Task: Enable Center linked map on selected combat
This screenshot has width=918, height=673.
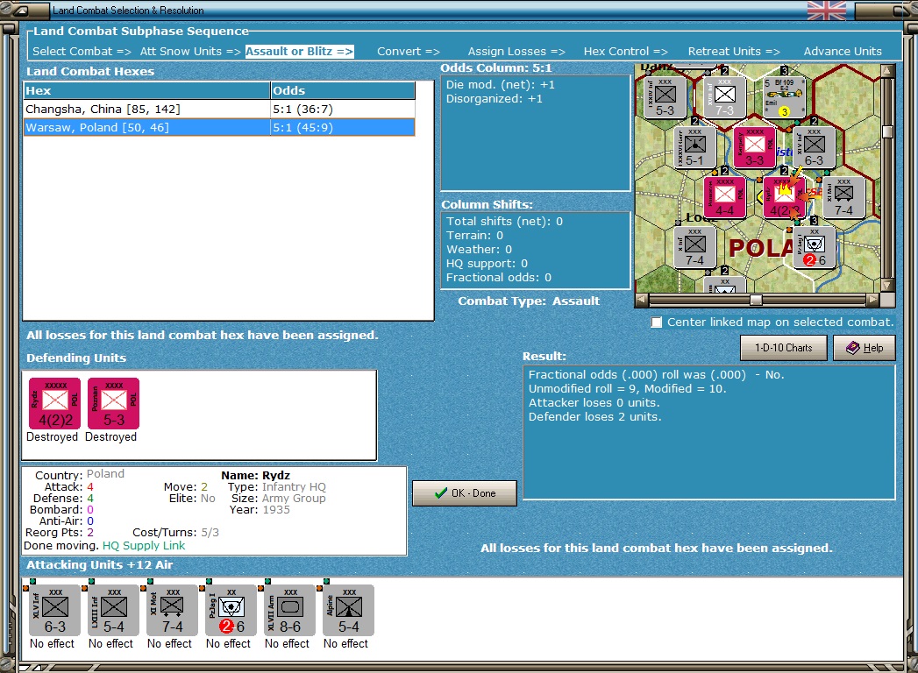Action: (657, 322)
